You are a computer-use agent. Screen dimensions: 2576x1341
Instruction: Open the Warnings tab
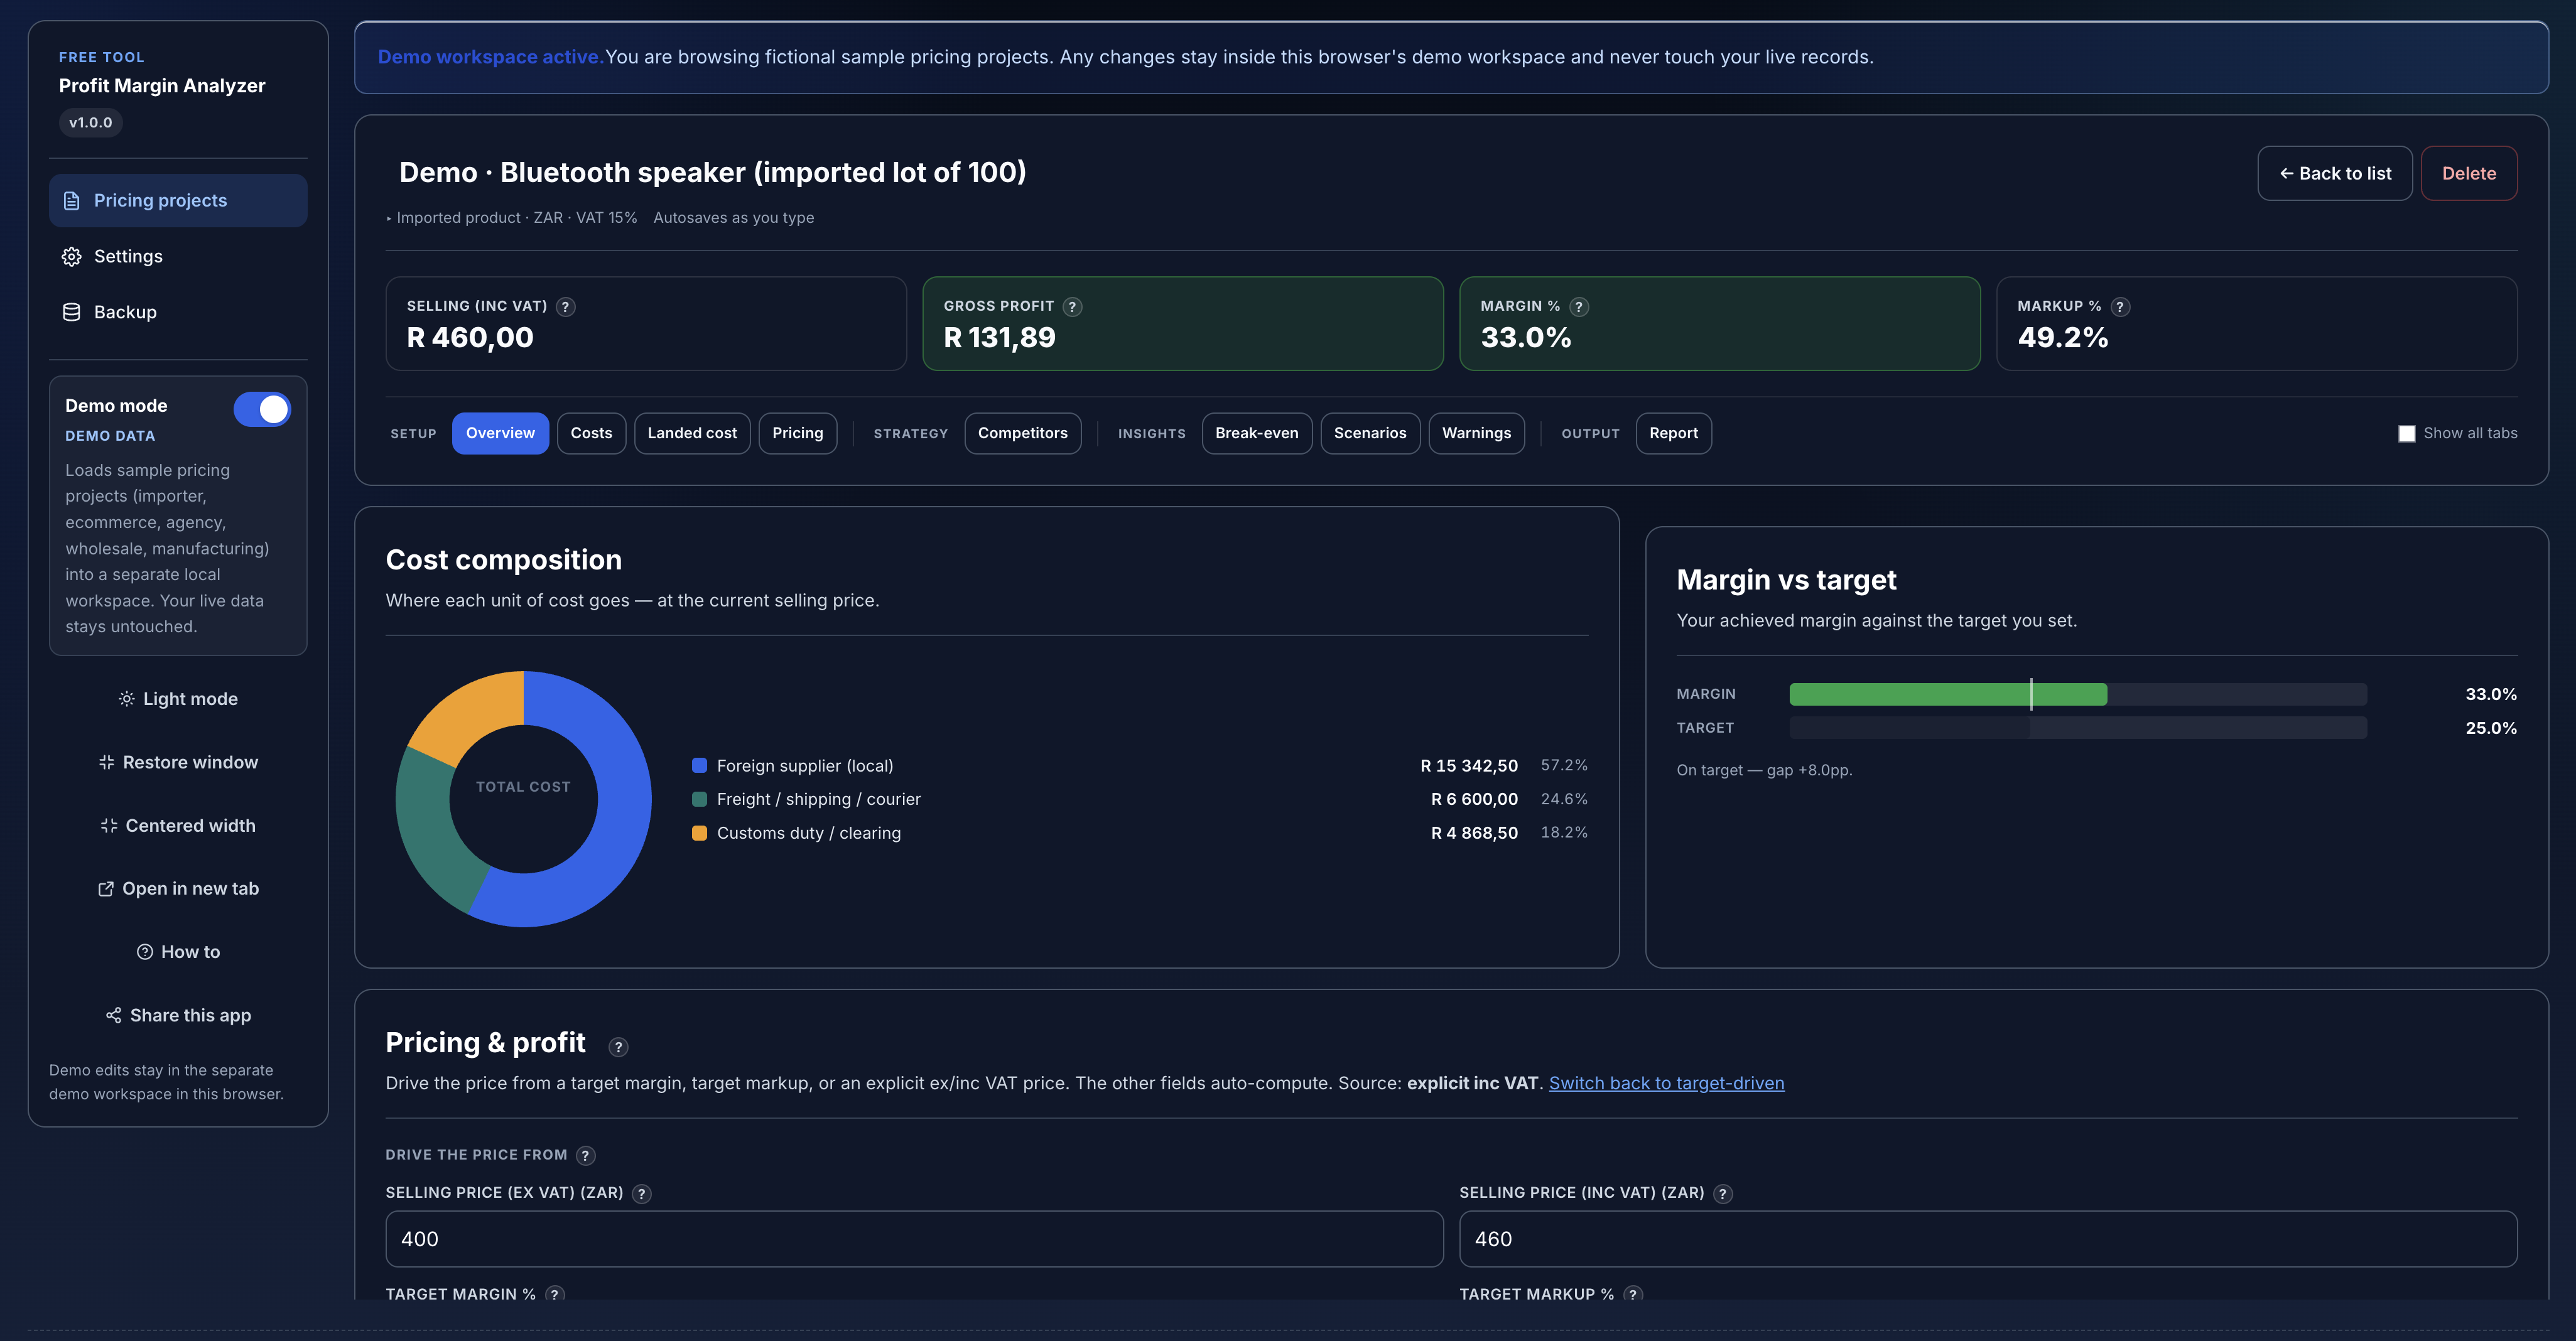coord(1476,433)
